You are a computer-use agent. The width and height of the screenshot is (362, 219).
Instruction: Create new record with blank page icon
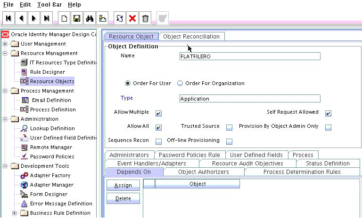point(64,18)
